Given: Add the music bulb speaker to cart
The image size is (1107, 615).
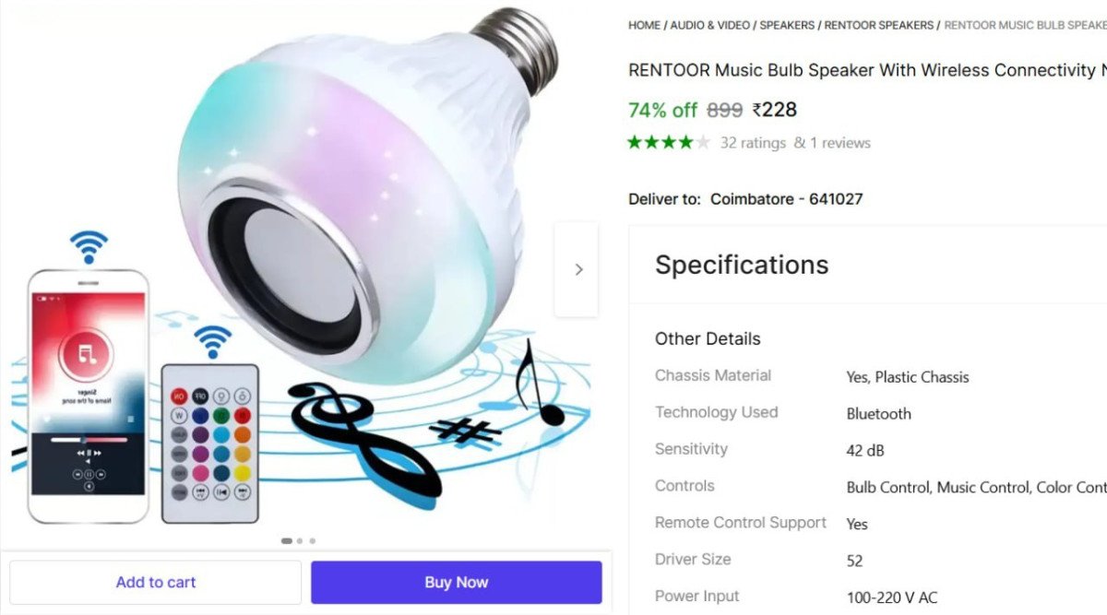Looking at the screenshot, I should (x=155, y=582).
